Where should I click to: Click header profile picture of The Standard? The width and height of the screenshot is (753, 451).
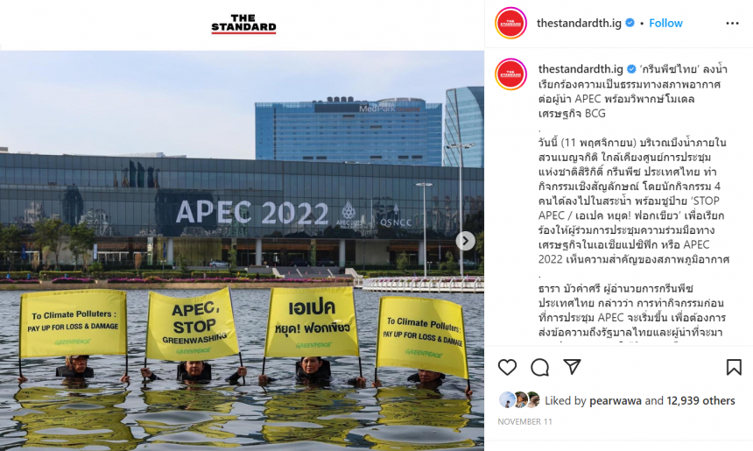point(511,23)
